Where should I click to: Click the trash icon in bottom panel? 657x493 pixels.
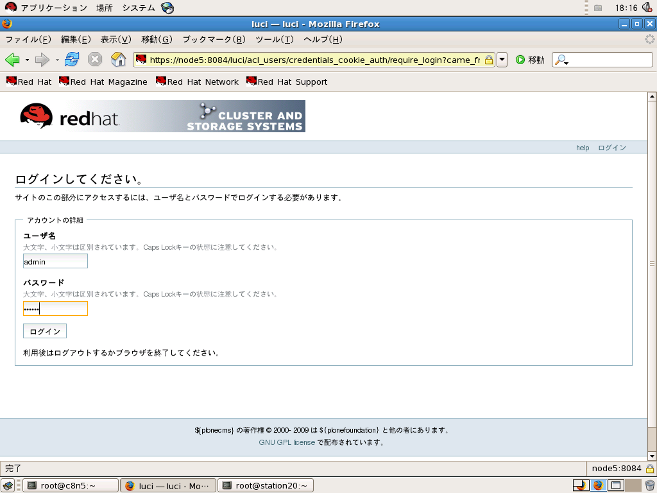point(650,485)
